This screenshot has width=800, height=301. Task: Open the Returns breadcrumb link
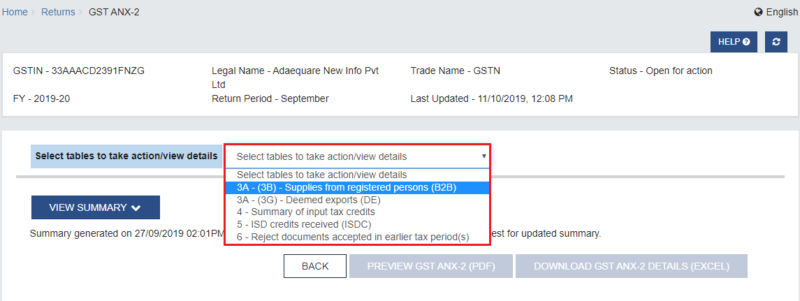tap(58, 12)
